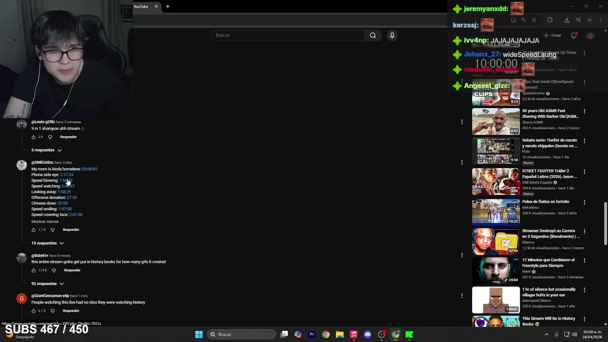This screenshot has width=608, height=342.
Task: Click the YouTube search magnifier button
Action: (373, 35)
